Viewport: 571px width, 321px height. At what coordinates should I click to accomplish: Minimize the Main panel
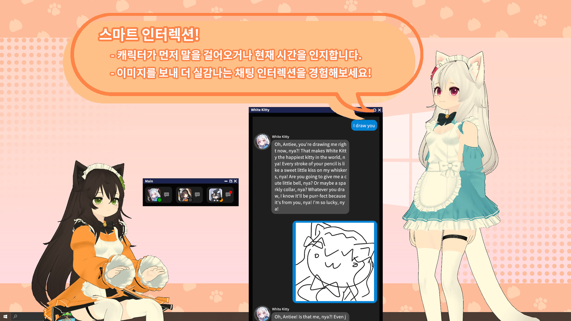pyautogui.click(x=226, y=181)
